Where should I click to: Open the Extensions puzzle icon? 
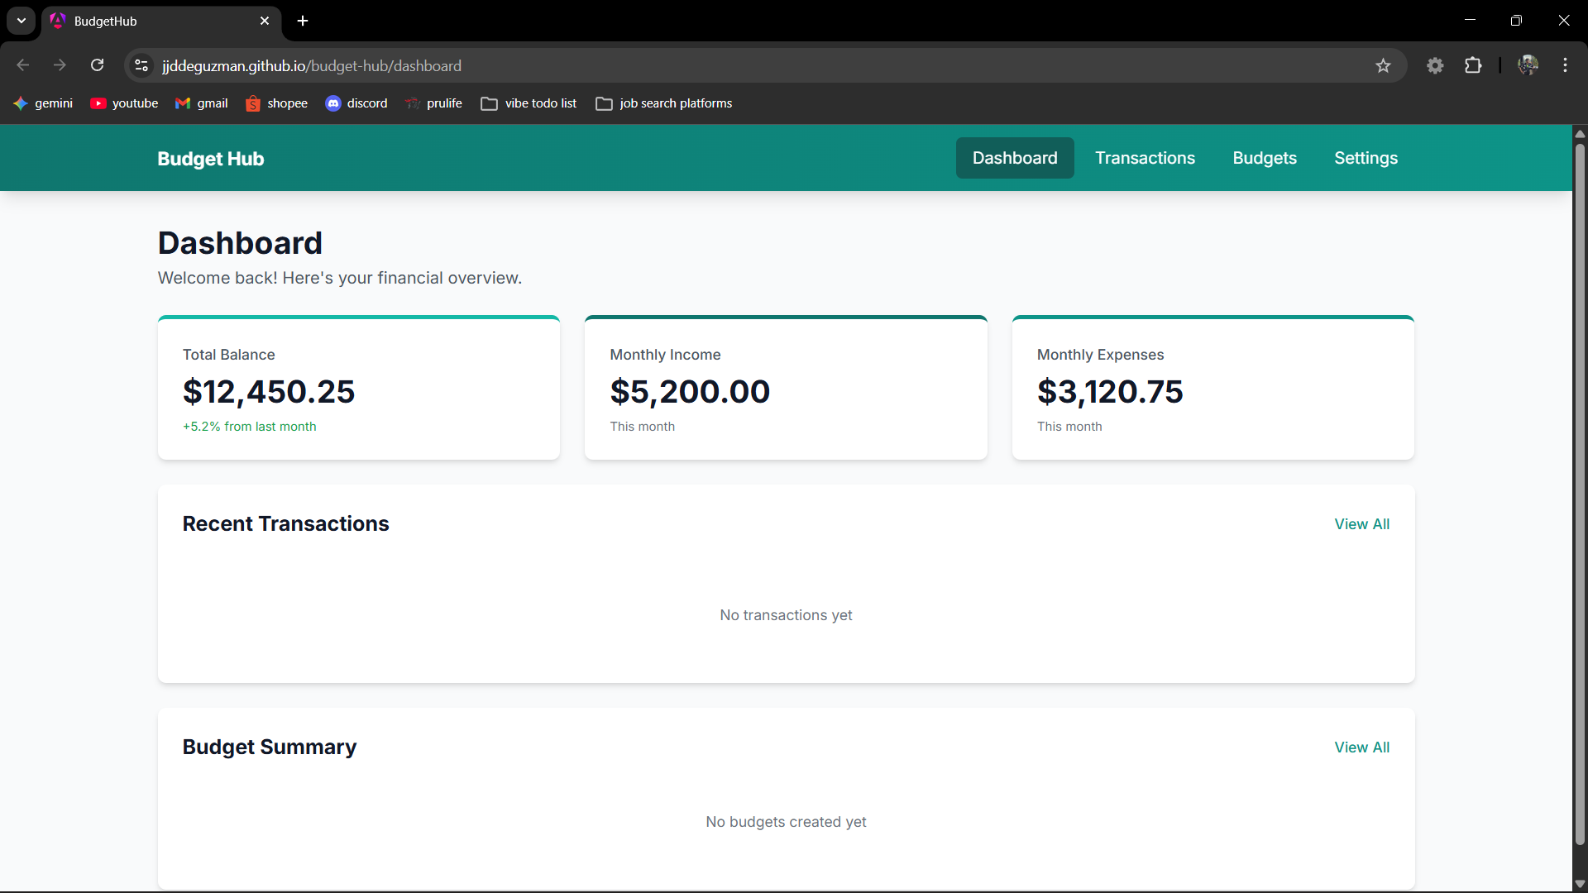[x=1473, y=65]
